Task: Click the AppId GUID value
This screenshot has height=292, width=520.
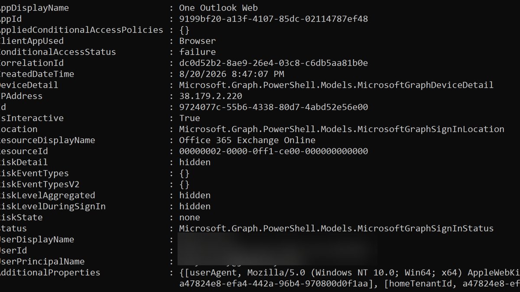Action: (273, 19)
